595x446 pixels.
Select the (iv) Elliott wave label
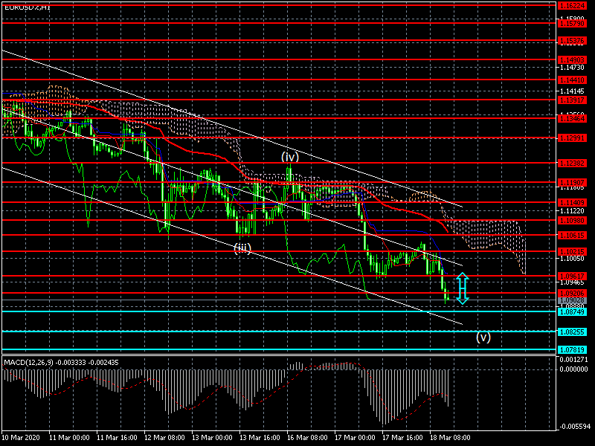[290, 157]
